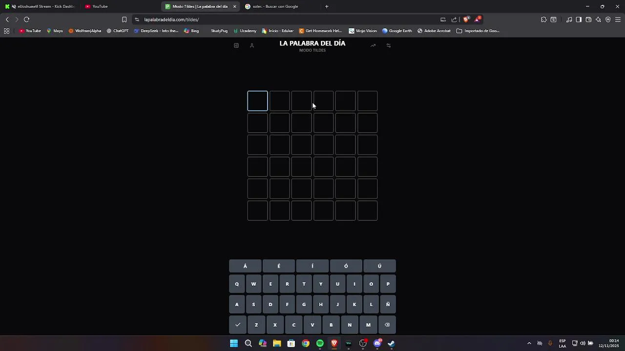Open the Brave VPN shield icon
This screenshot has height=351, width=625.
coord(608,19)
